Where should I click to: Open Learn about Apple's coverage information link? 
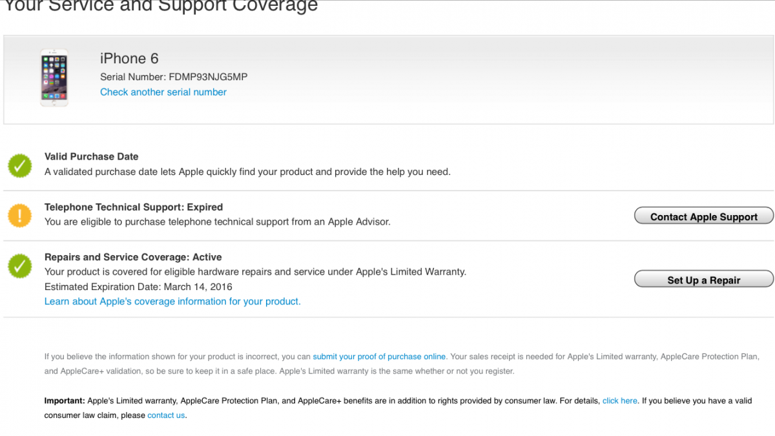click(172, 302)
